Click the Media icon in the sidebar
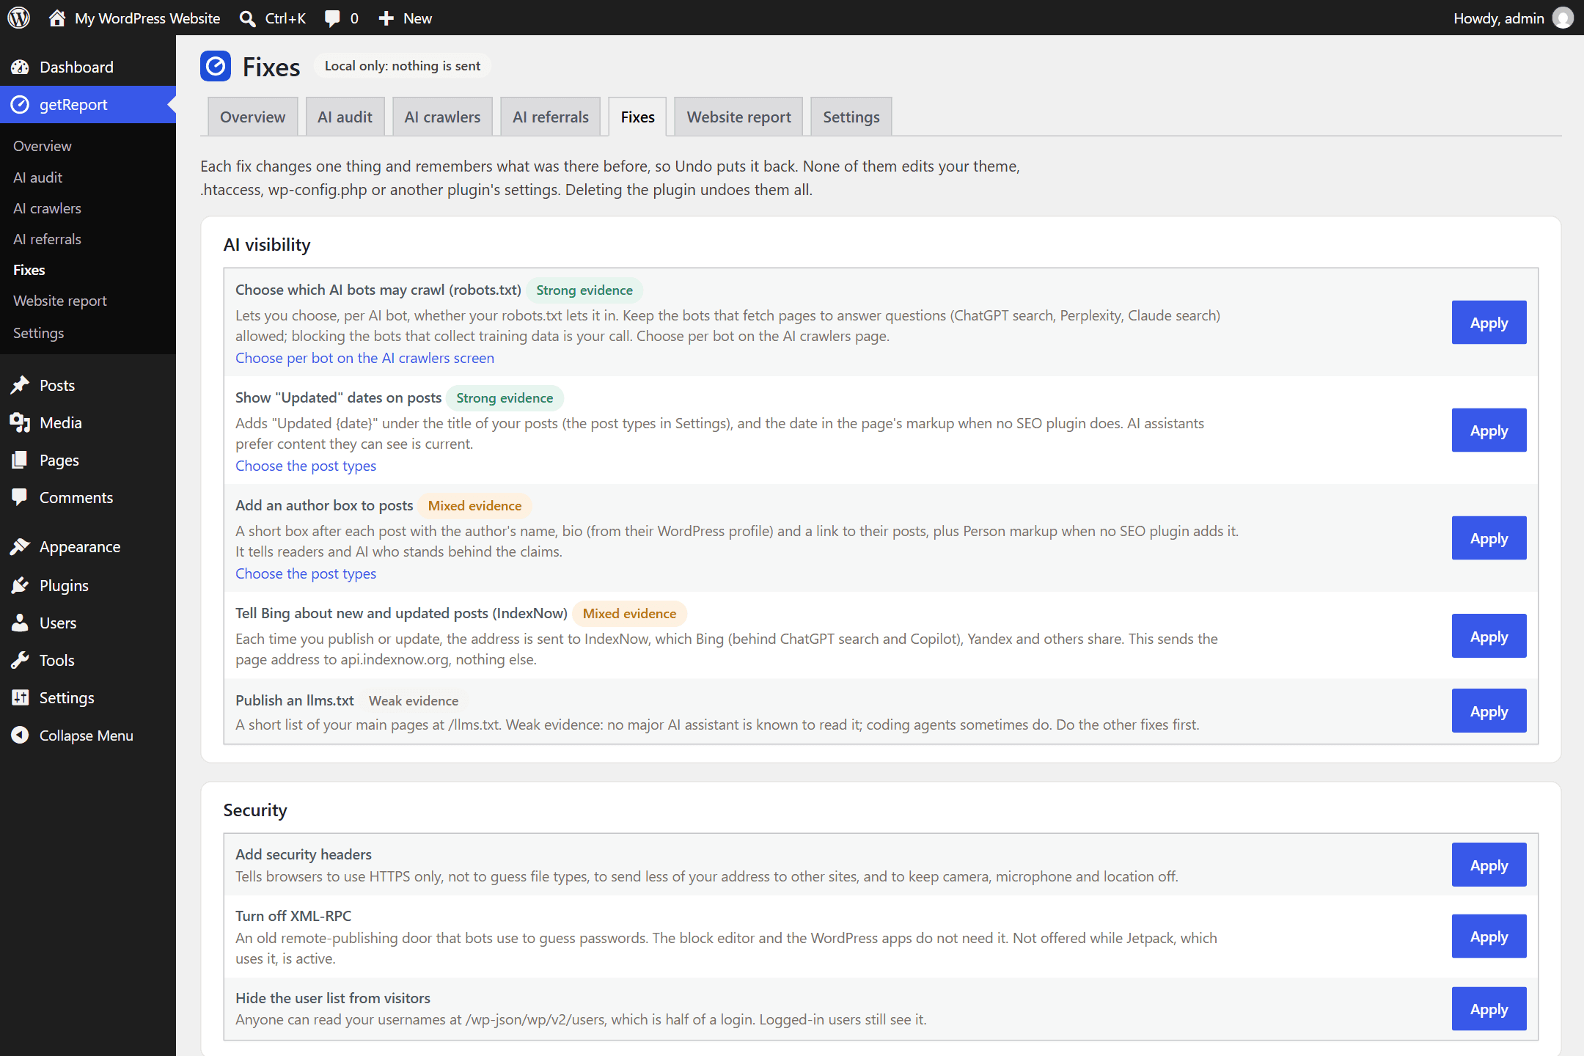The image size is (1584, 1056). point(20,422)
